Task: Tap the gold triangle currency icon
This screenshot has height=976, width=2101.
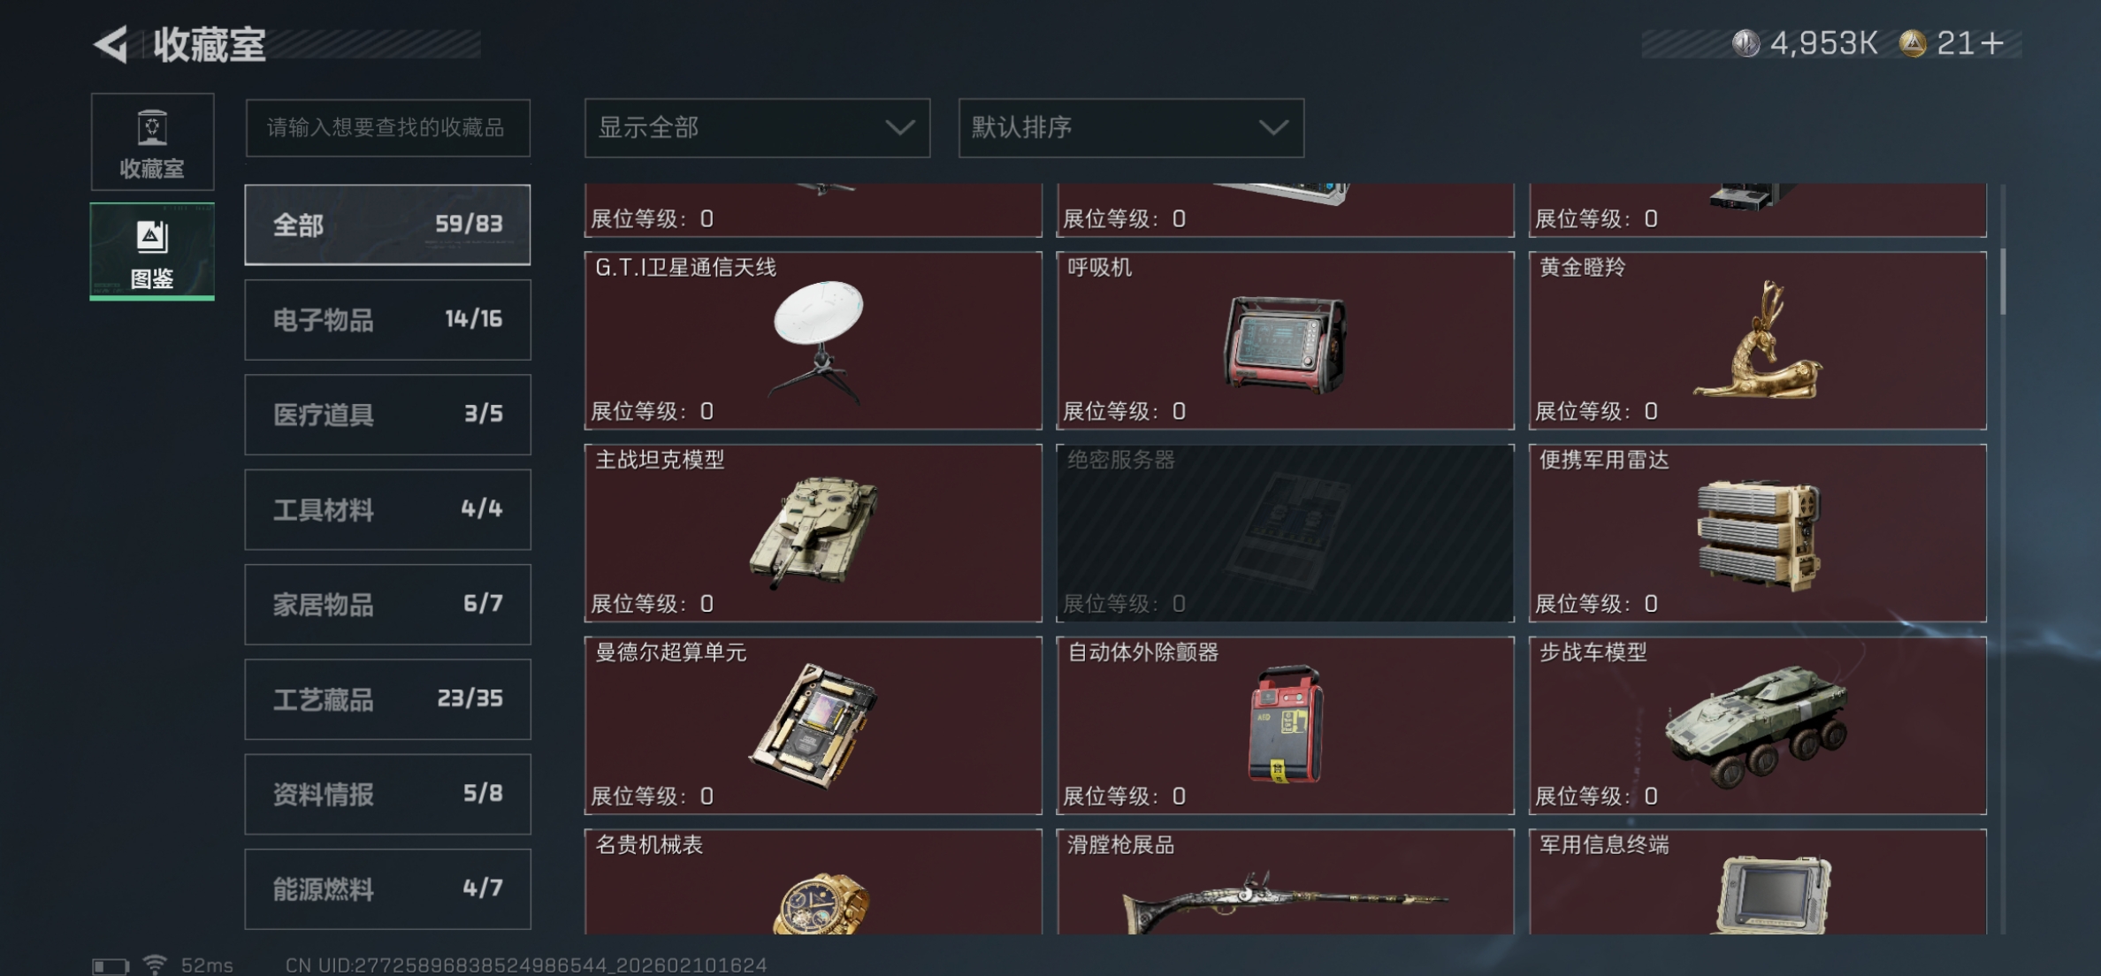Action: [1913, 42]
